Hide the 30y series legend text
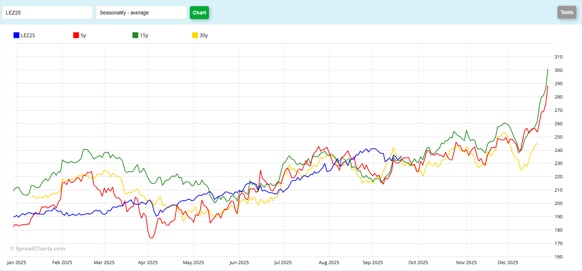The height and width of the screenshot is (271, 582). (x=204, y=35)
